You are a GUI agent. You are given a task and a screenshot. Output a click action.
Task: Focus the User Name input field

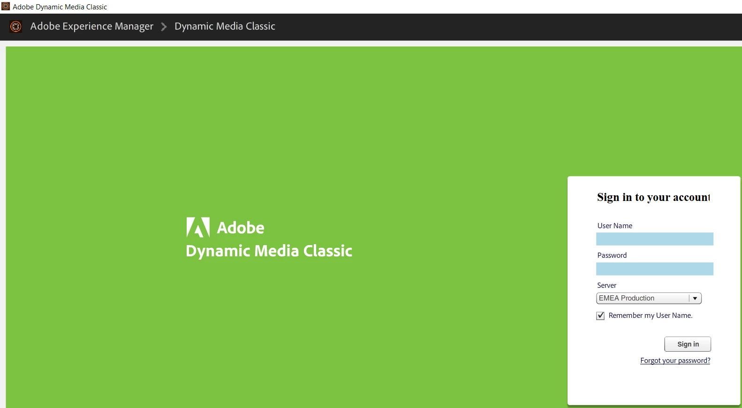pyautogui.click(x=654, y=239)
